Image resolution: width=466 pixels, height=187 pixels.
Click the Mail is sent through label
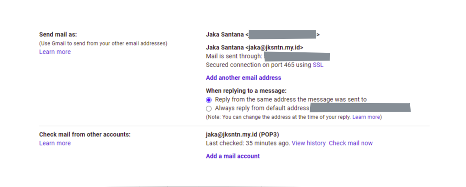point(234,56)
